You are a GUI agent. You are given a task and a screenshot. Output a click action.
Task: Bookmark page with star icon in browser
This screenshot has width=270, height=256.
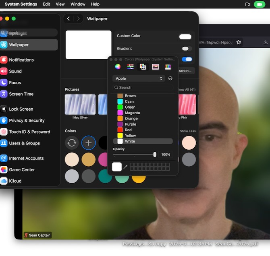pyautogui.click(x=239, y=42)
